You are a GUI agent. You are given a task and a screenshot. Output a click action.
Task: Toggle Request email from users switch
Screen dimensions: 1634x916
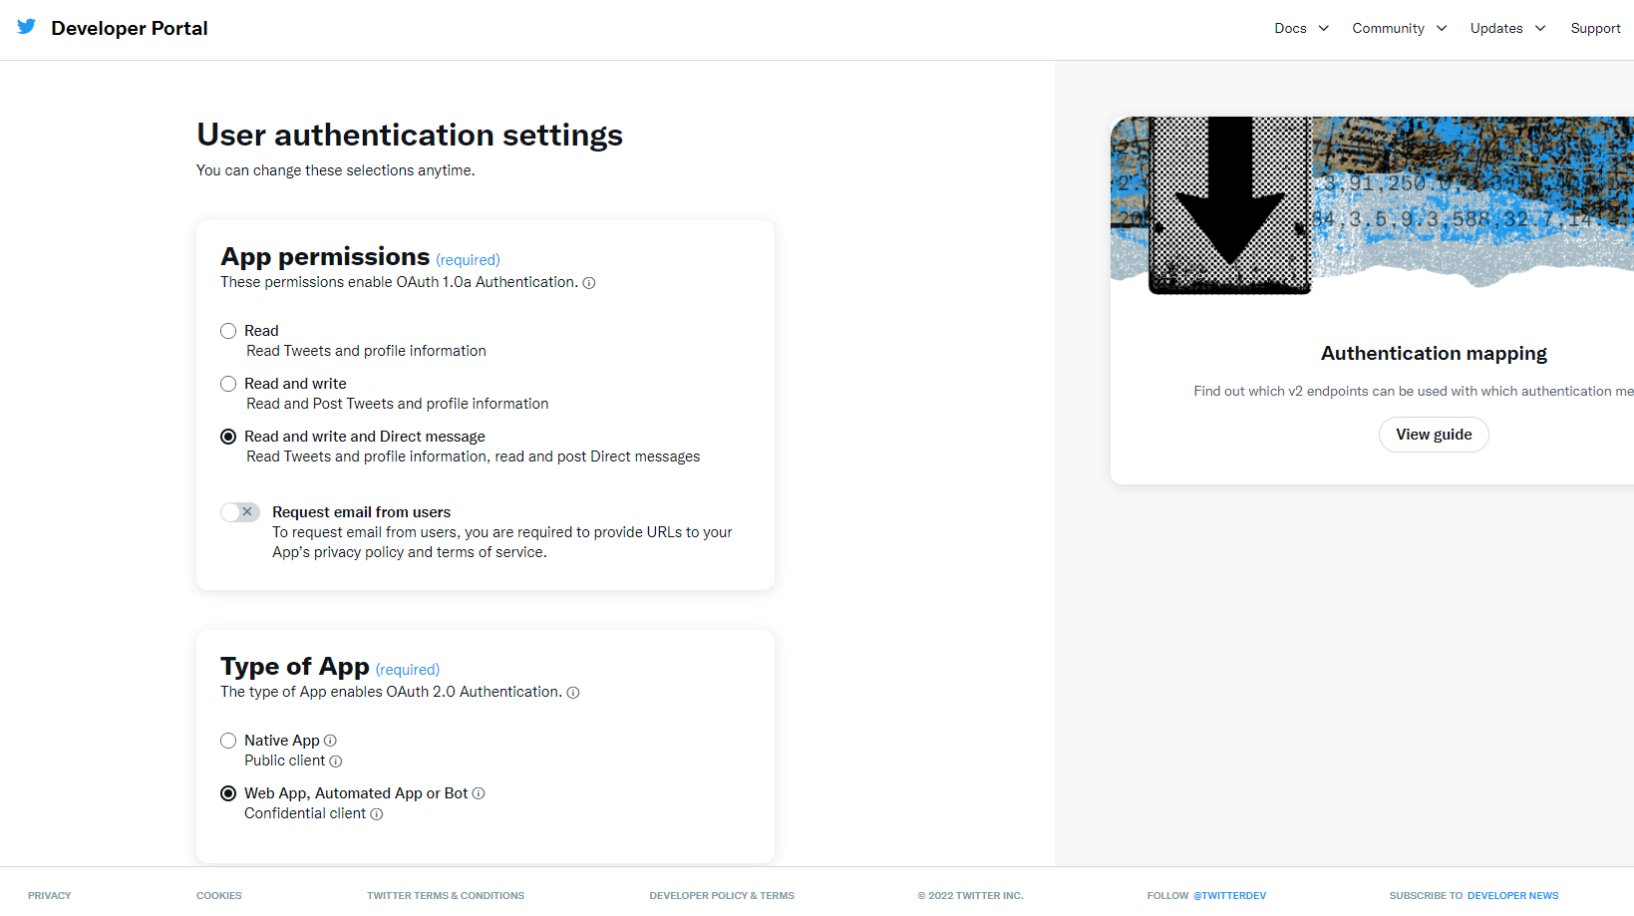tap(240, 512)
